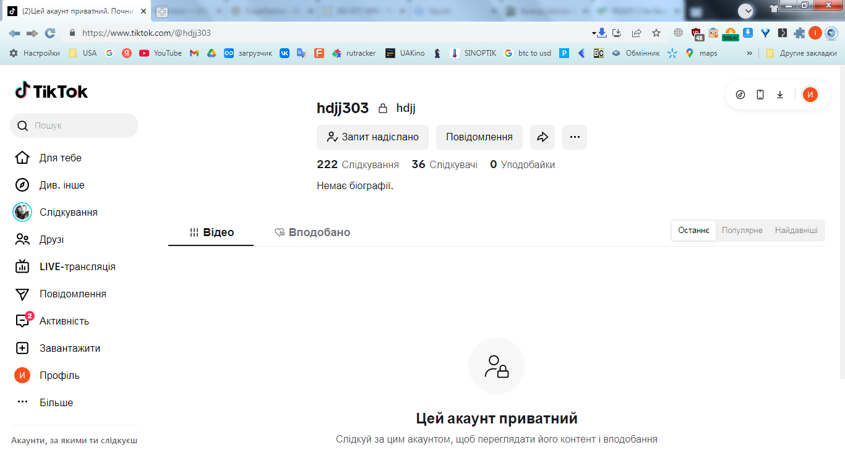The width and height of the screenshot is (845, 450).
Task: Open the 222 Слідкування following list
Action: [x=358, y=164]
